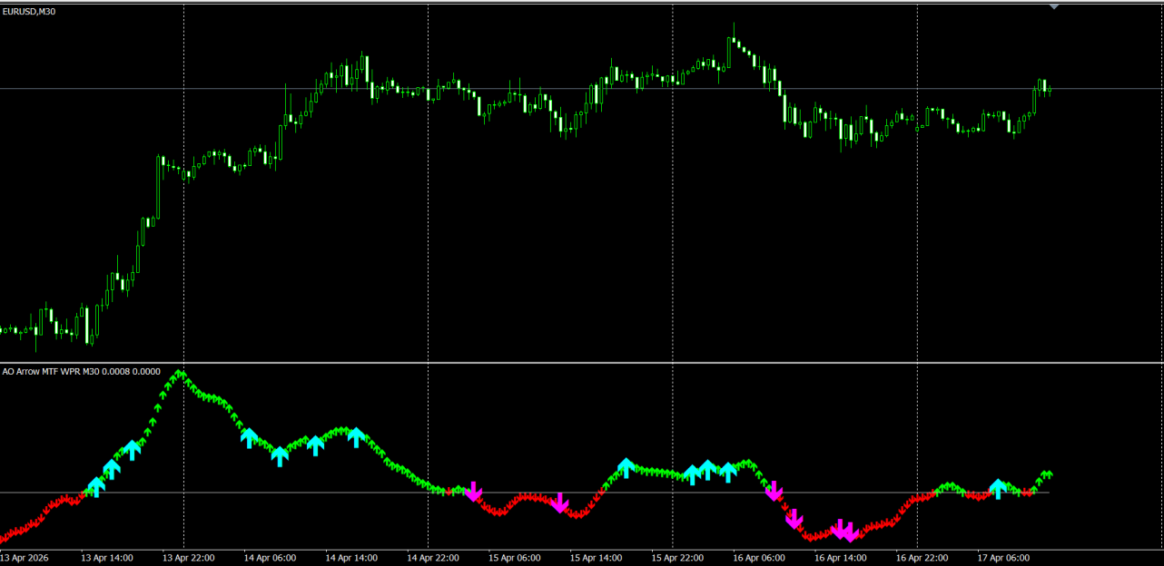Click the 14 Apr 22:00 time label

point(433,558)
